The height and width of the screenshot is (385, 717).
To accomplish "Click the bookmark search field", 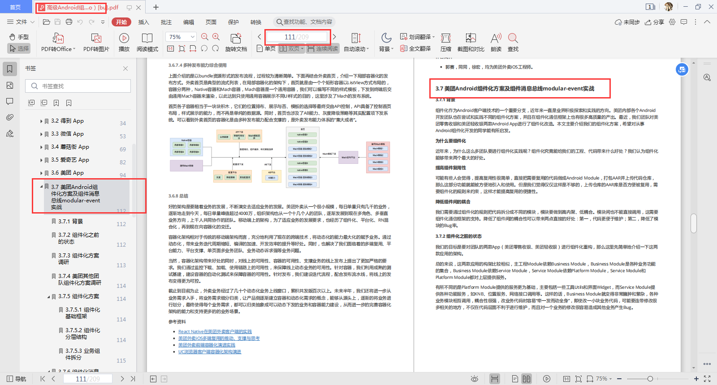I will coord(78,86).
